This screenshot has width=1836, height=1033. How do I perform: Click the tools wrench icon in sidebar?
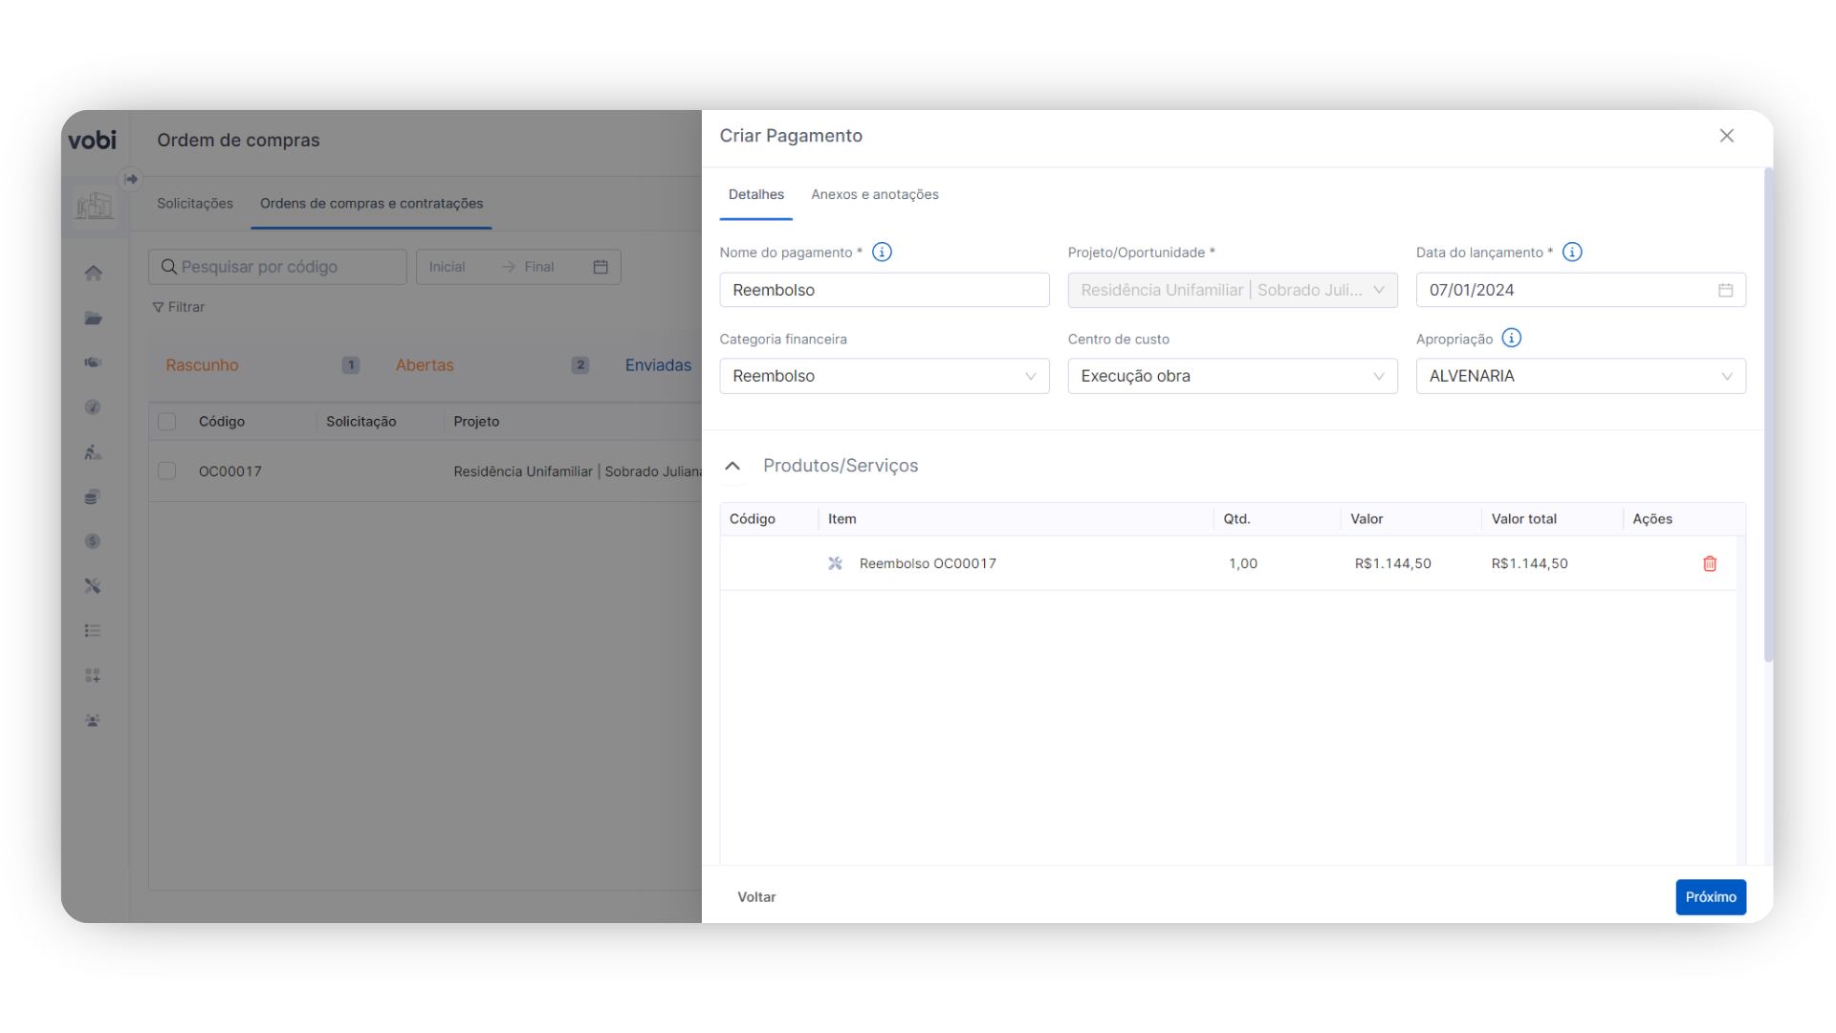(x=93, y=586)
